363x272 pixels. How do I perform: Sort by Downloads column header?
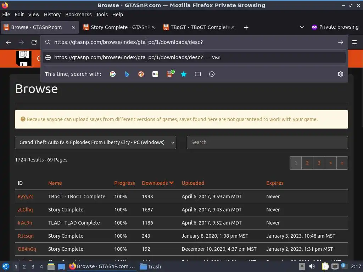tap(158, 183)
